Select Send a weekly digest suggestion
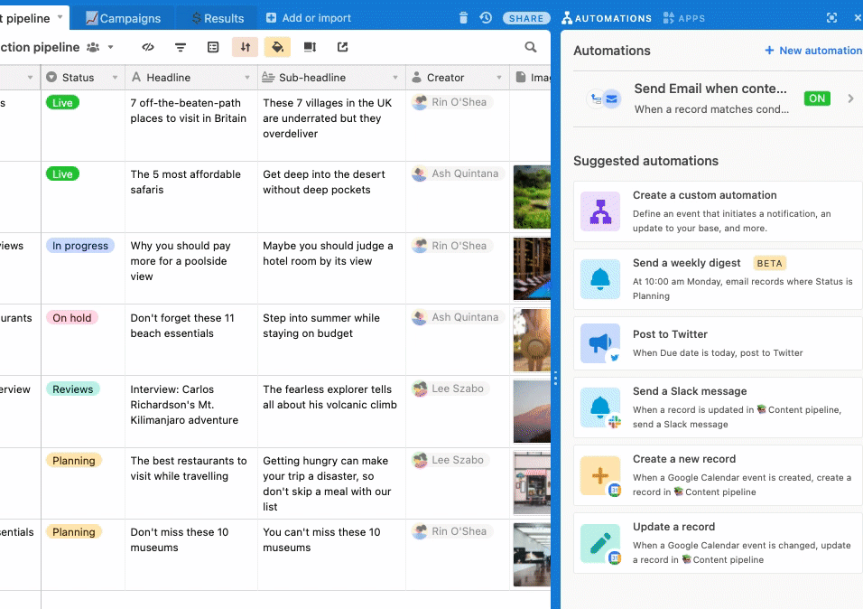863x609 pixels. [x=718, y=279]
